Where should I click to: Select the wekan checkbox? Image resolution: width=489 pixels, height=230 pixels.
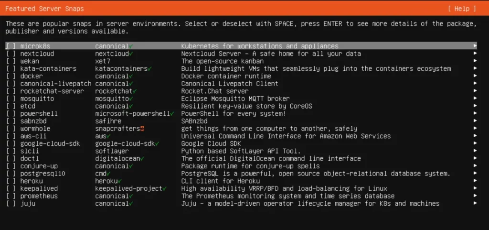pyautogui.click(x=11, y=61)
